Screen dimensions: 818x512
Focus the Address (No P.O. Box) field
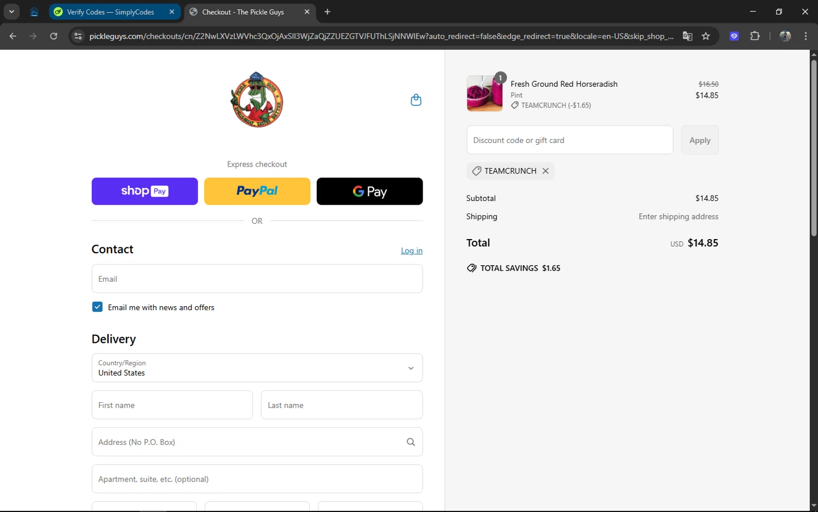[x=257, y=442]
